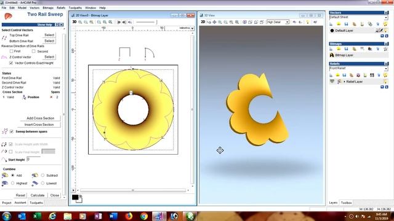
Task: Open the Toolpaths menu
Action: (75, 8)
